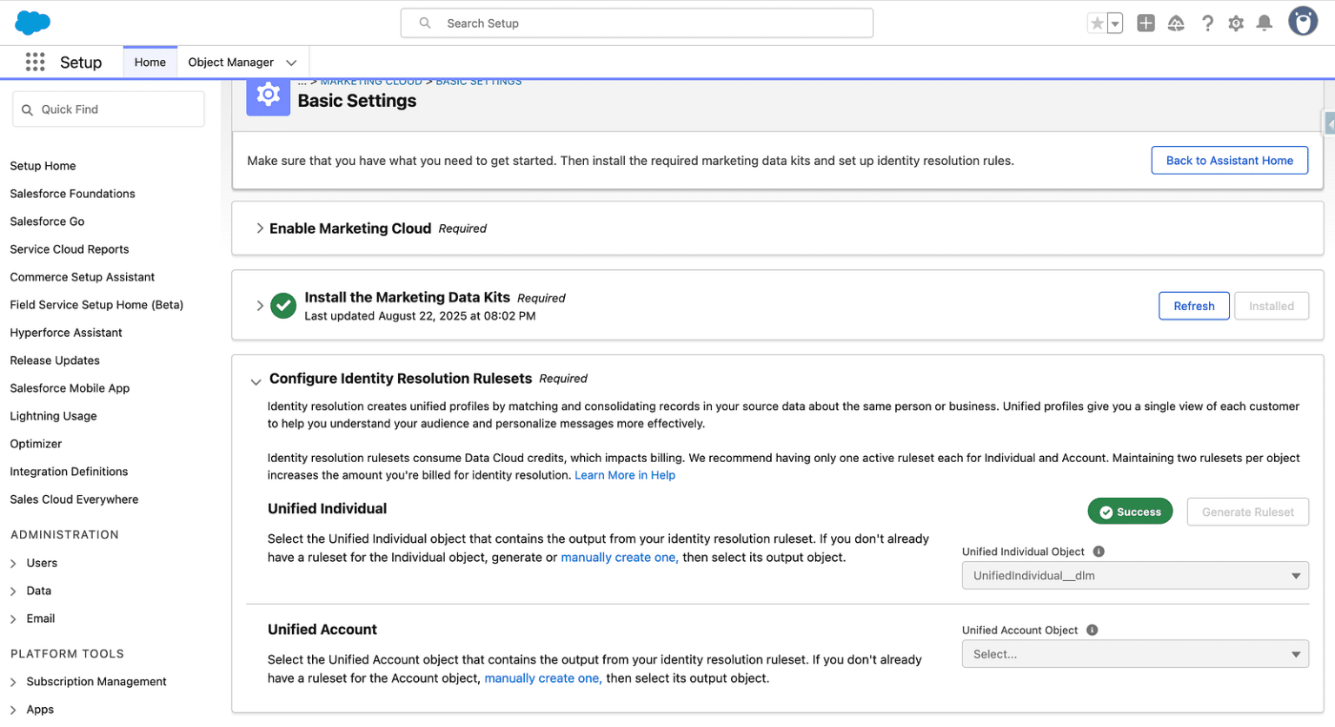Open Optimizer in sidebar
This screenshot has height=727, width=1335.
pyautogui.click(x=36, y=444)
